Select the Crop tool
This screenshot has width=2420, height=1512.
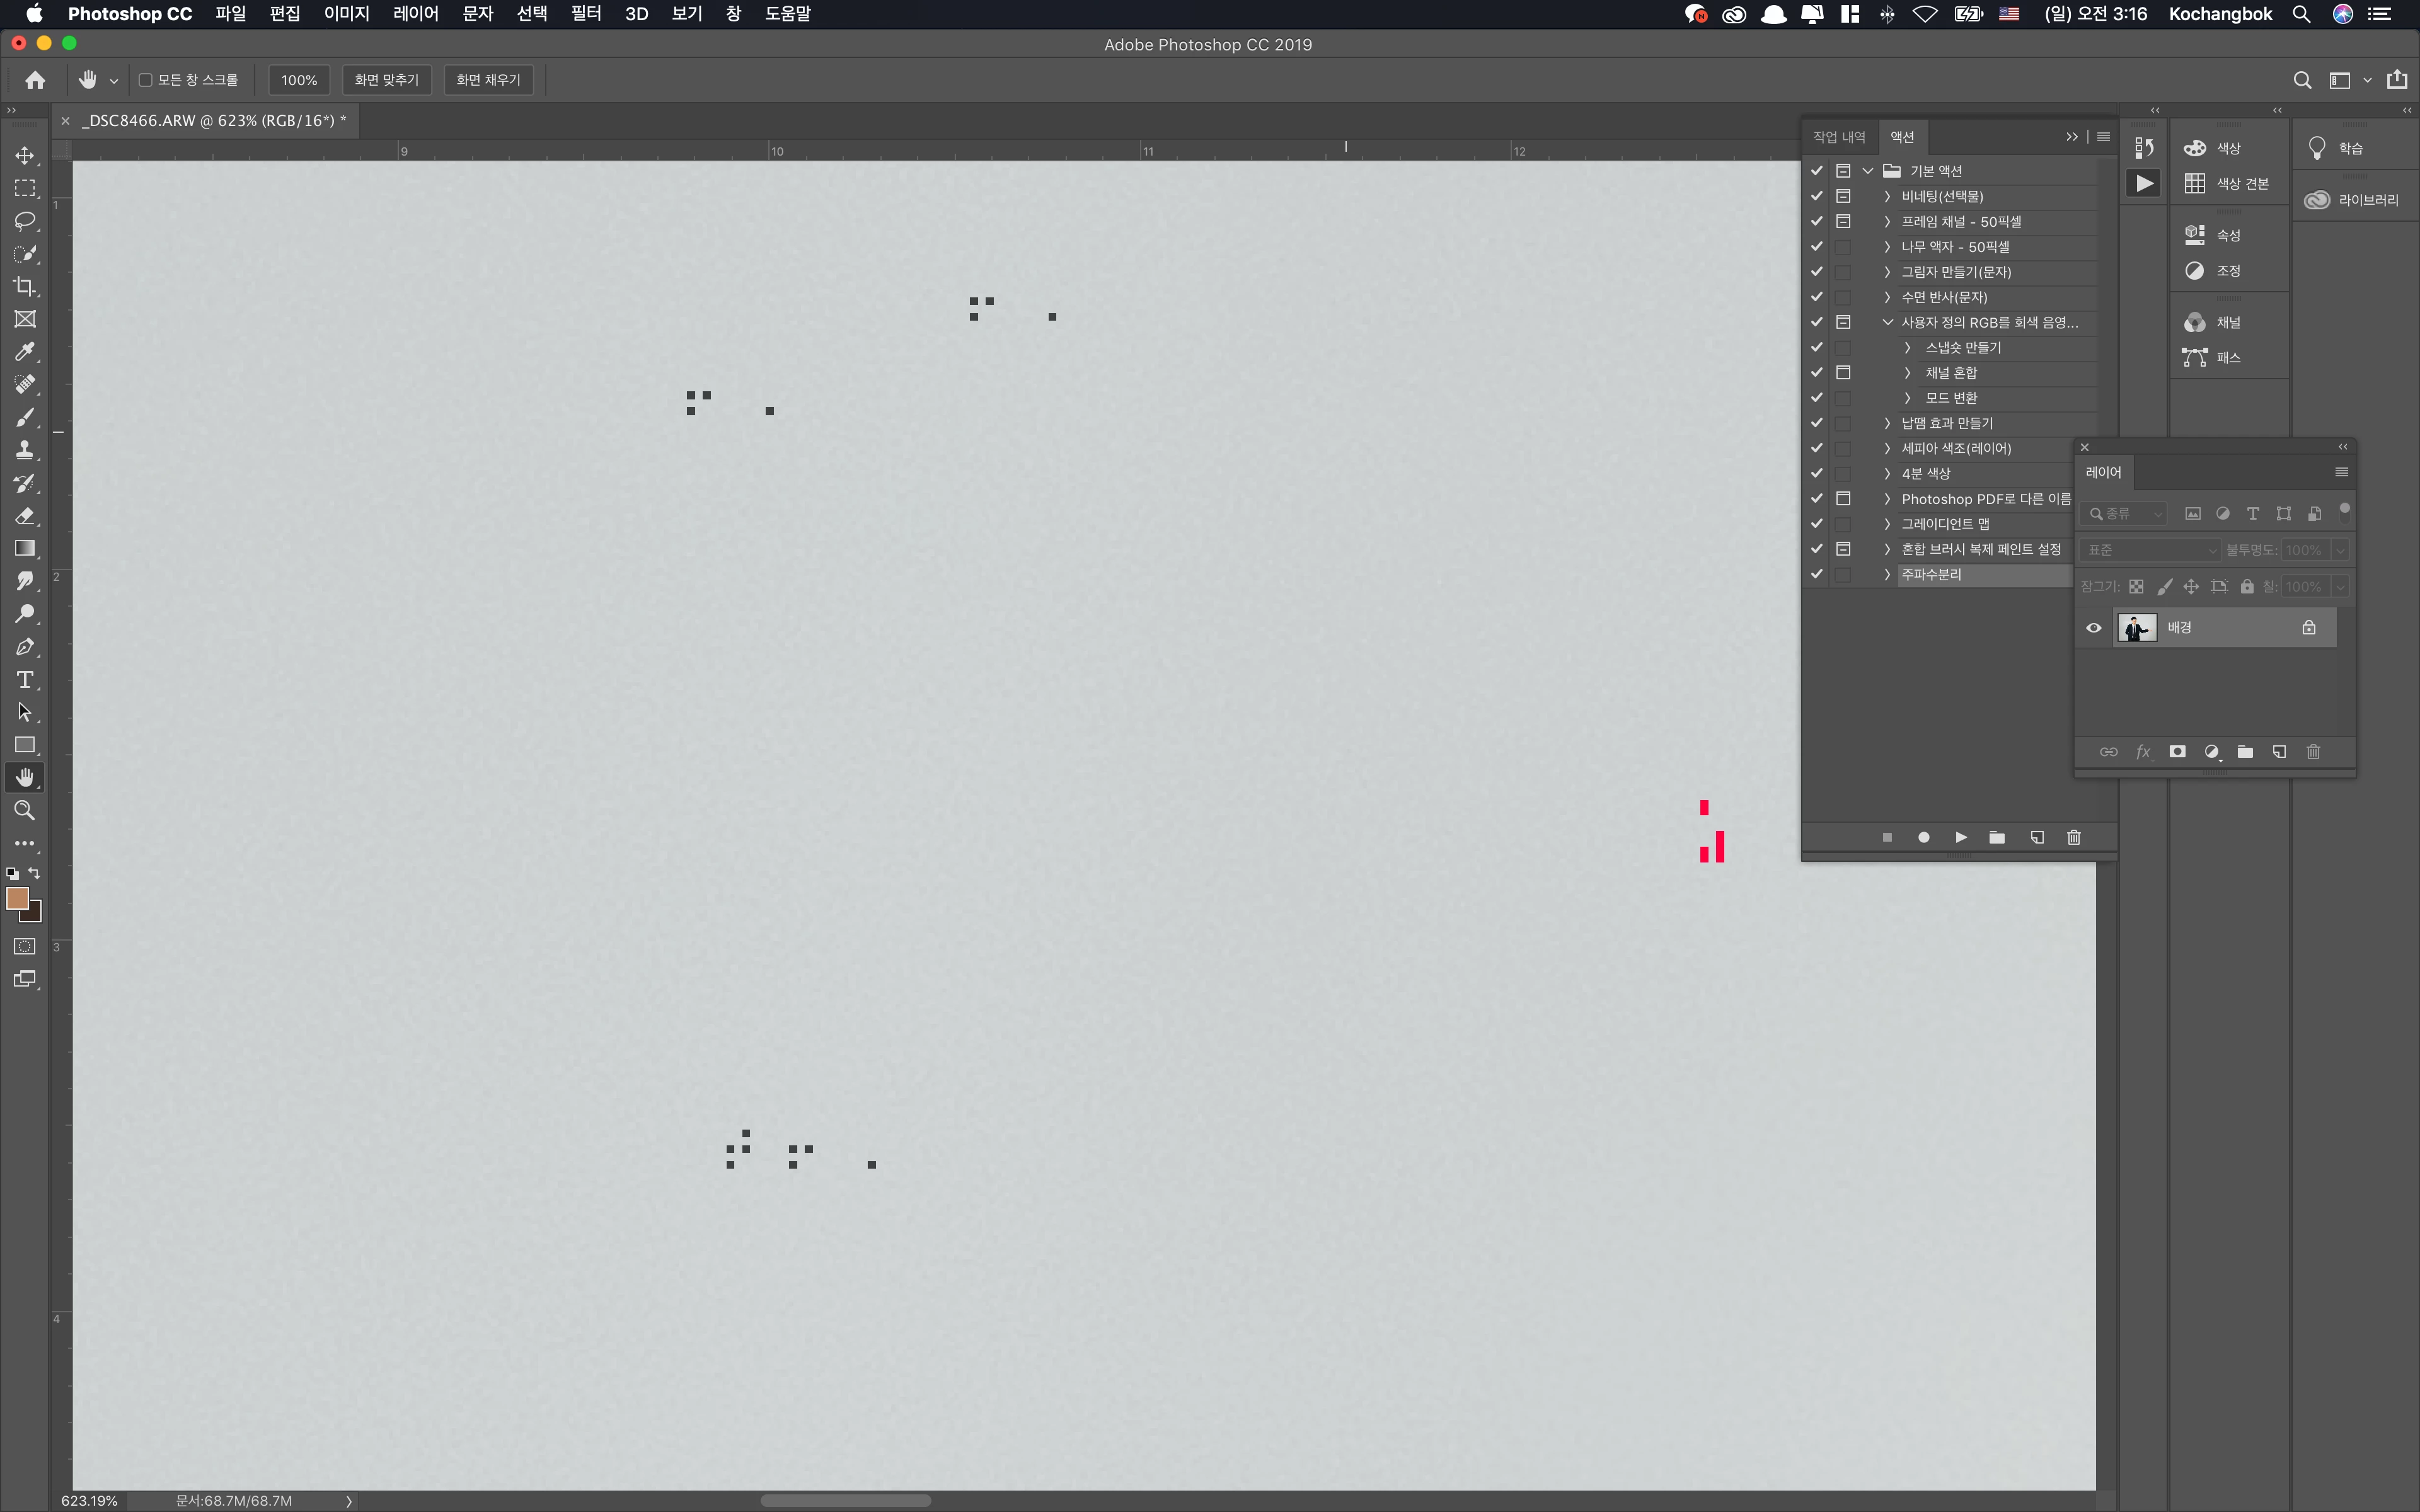tap(25, 286)
